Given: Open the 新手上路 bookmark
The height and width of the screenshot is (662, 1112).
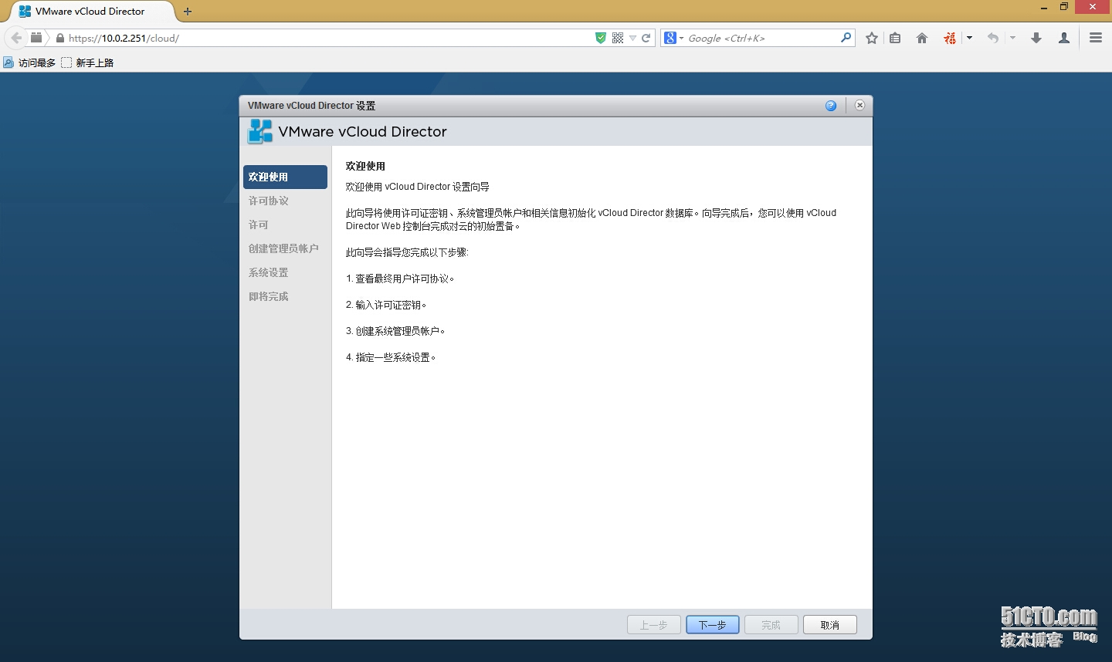Looking at the screenshot, I should coord(87,62).
